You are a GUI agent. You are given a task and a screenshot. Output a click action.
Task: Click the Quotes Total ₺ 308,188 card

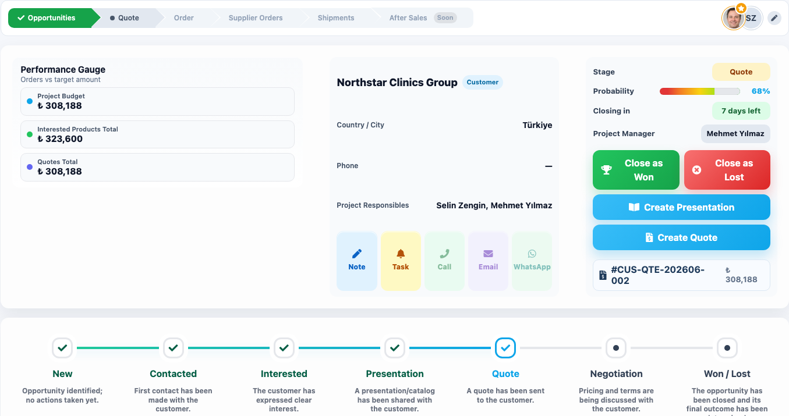[157, 167]
